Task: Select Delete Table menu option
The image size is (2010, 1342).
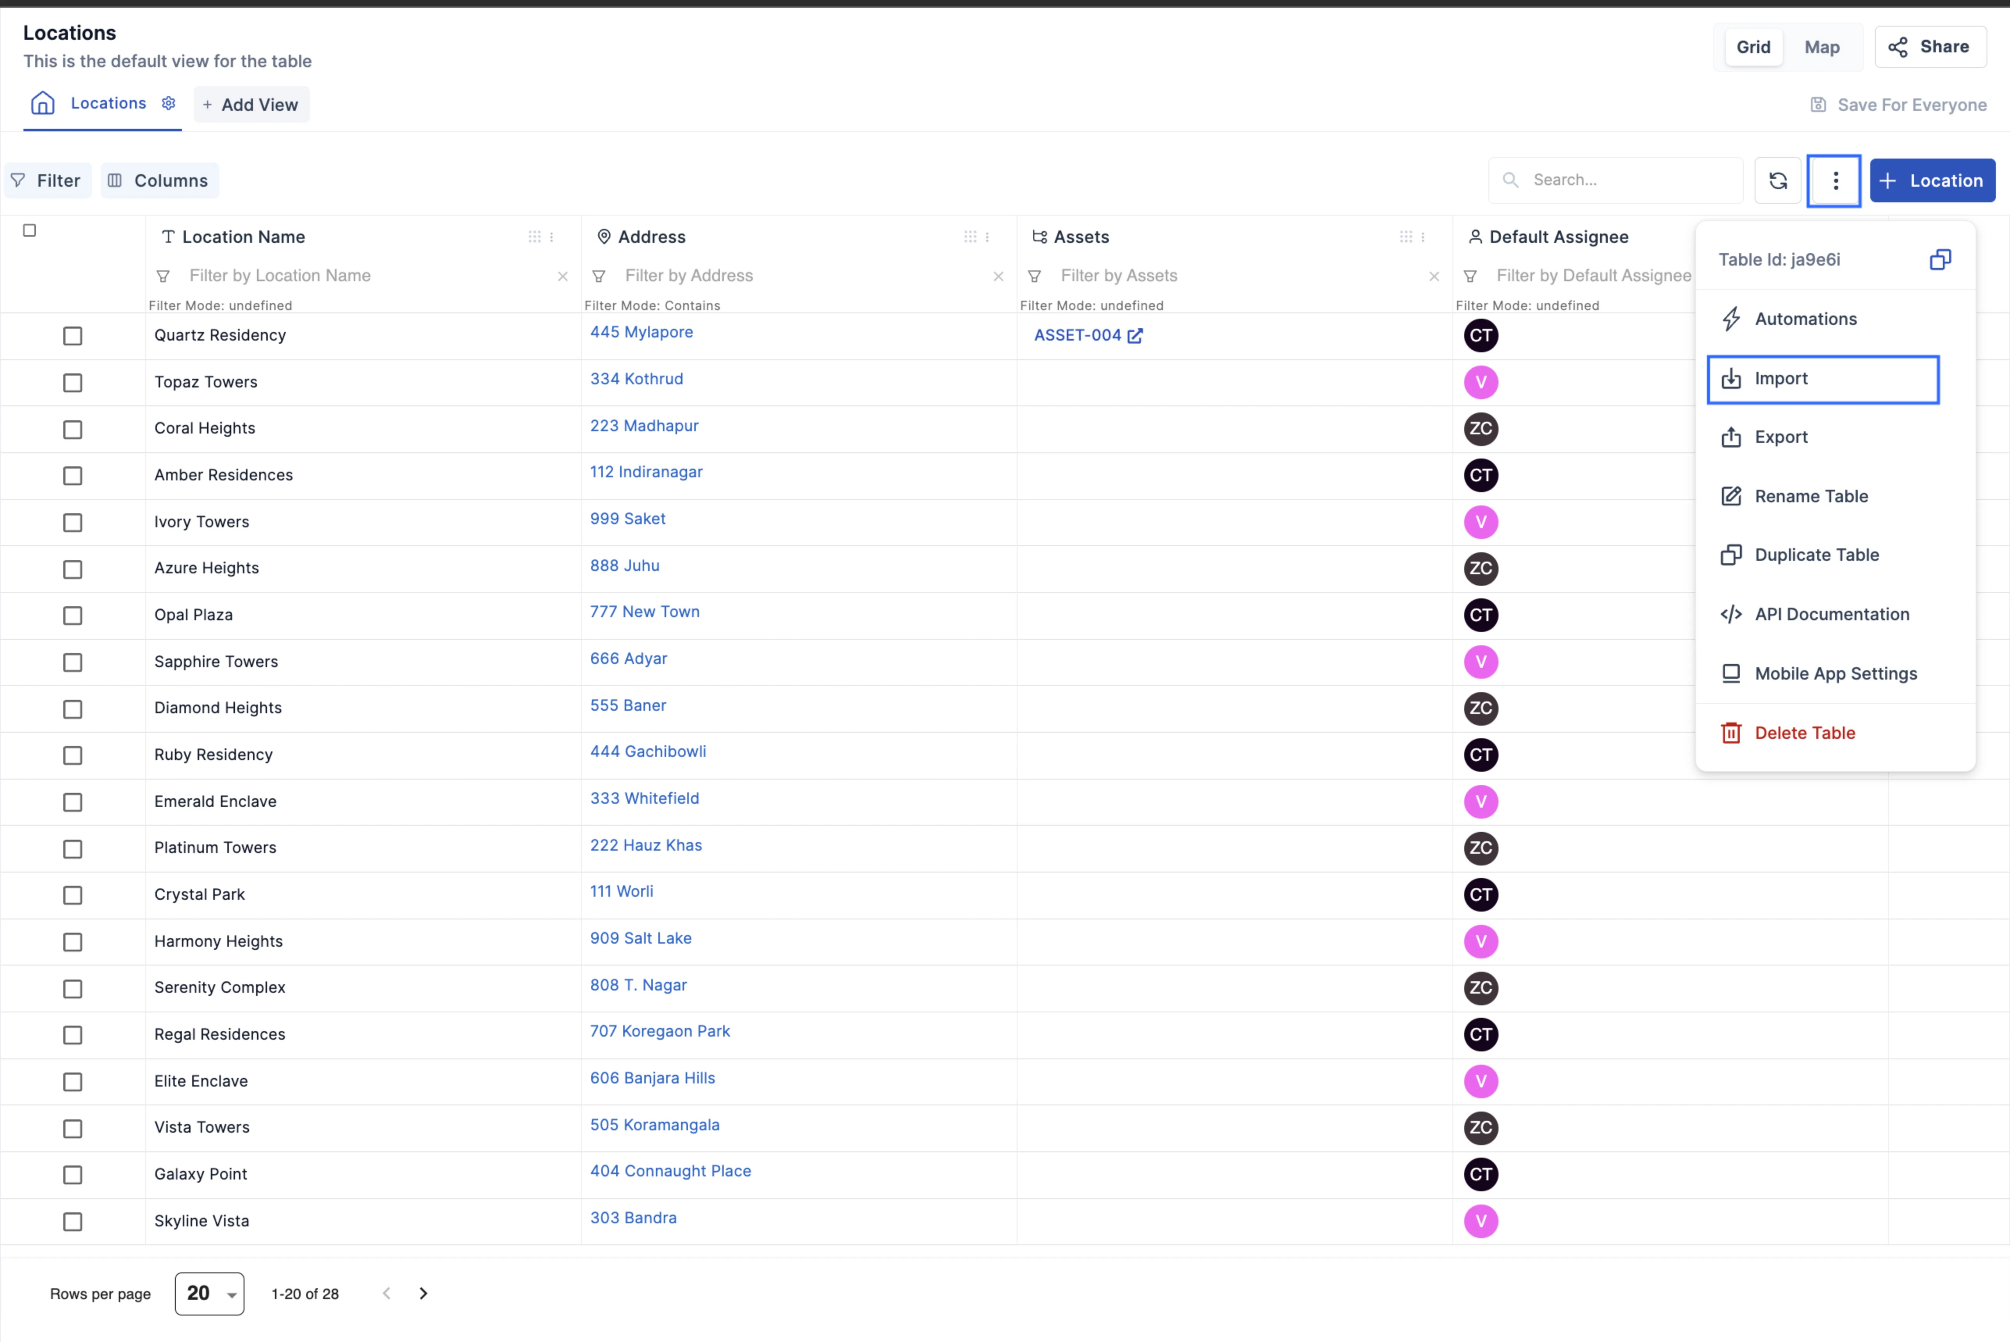Action: pos(1804,733)
